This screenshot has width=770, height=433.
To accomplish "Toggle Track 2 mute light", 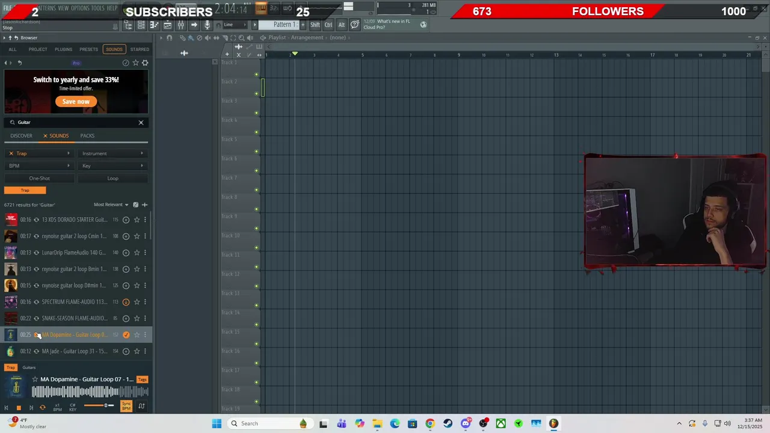I will click(x=256, y=94).
